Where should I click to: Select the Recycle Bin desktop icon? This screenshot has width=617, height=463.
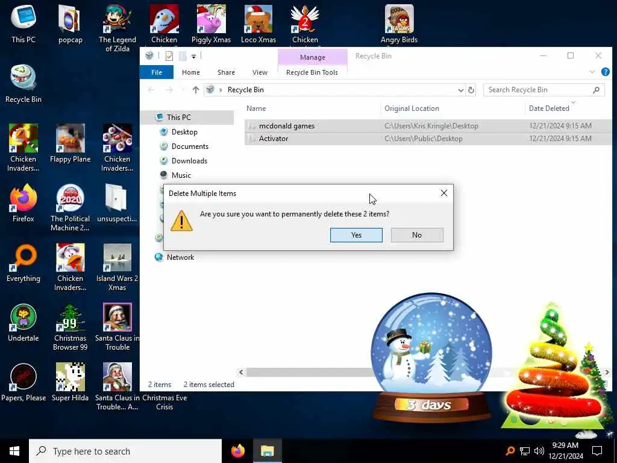pyautogui.click(x=23, y=83)
